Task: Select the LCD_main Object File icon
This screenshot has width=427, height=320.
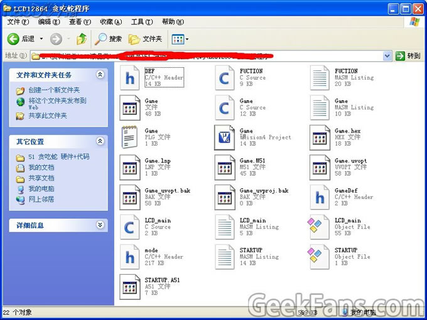Action: [320, 227]
